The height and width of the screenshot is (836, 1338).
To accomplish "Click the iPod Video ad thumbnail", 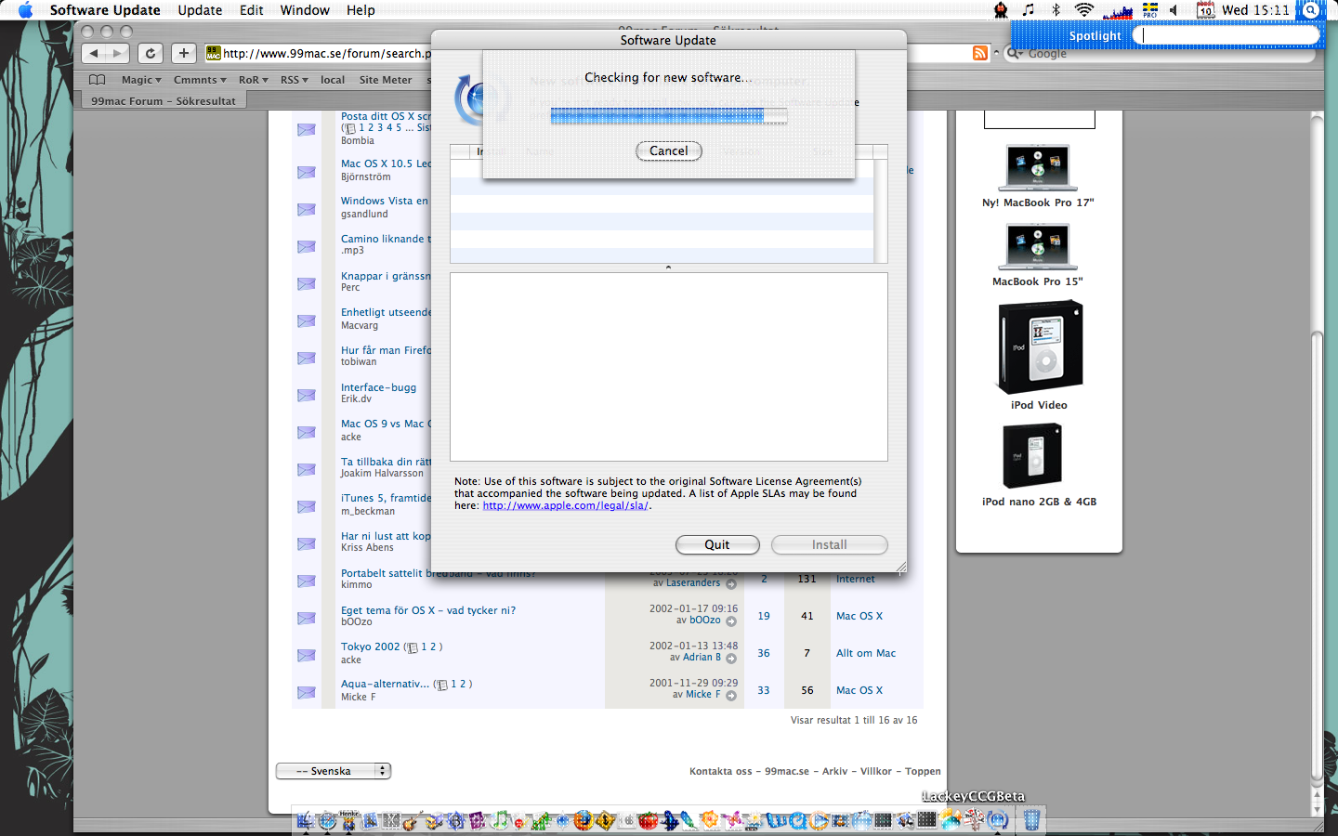I will pyautogui.click(x=1040, y=347).
